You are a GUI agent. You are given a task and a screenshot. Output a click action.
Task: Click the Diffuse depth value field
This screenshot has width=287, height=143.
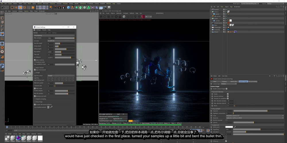(51, 49)
